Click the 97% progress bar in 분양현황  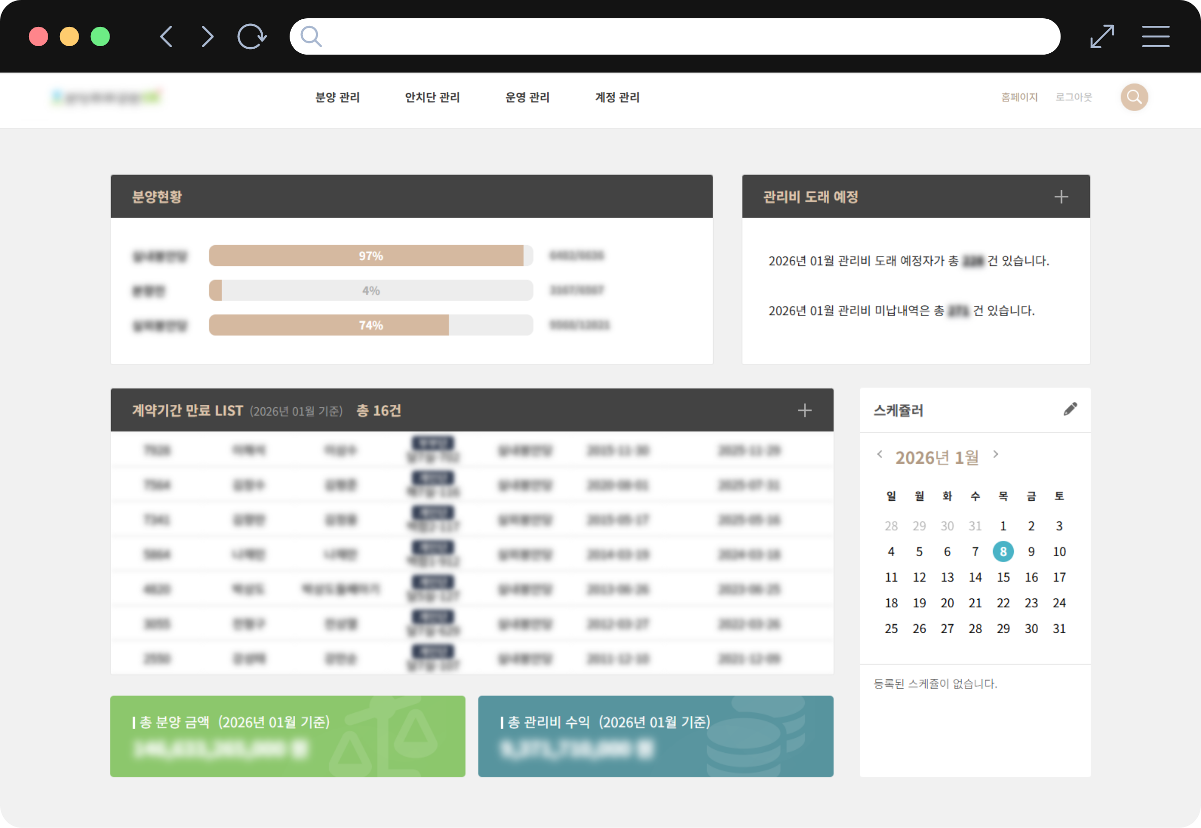click(370, 255)
